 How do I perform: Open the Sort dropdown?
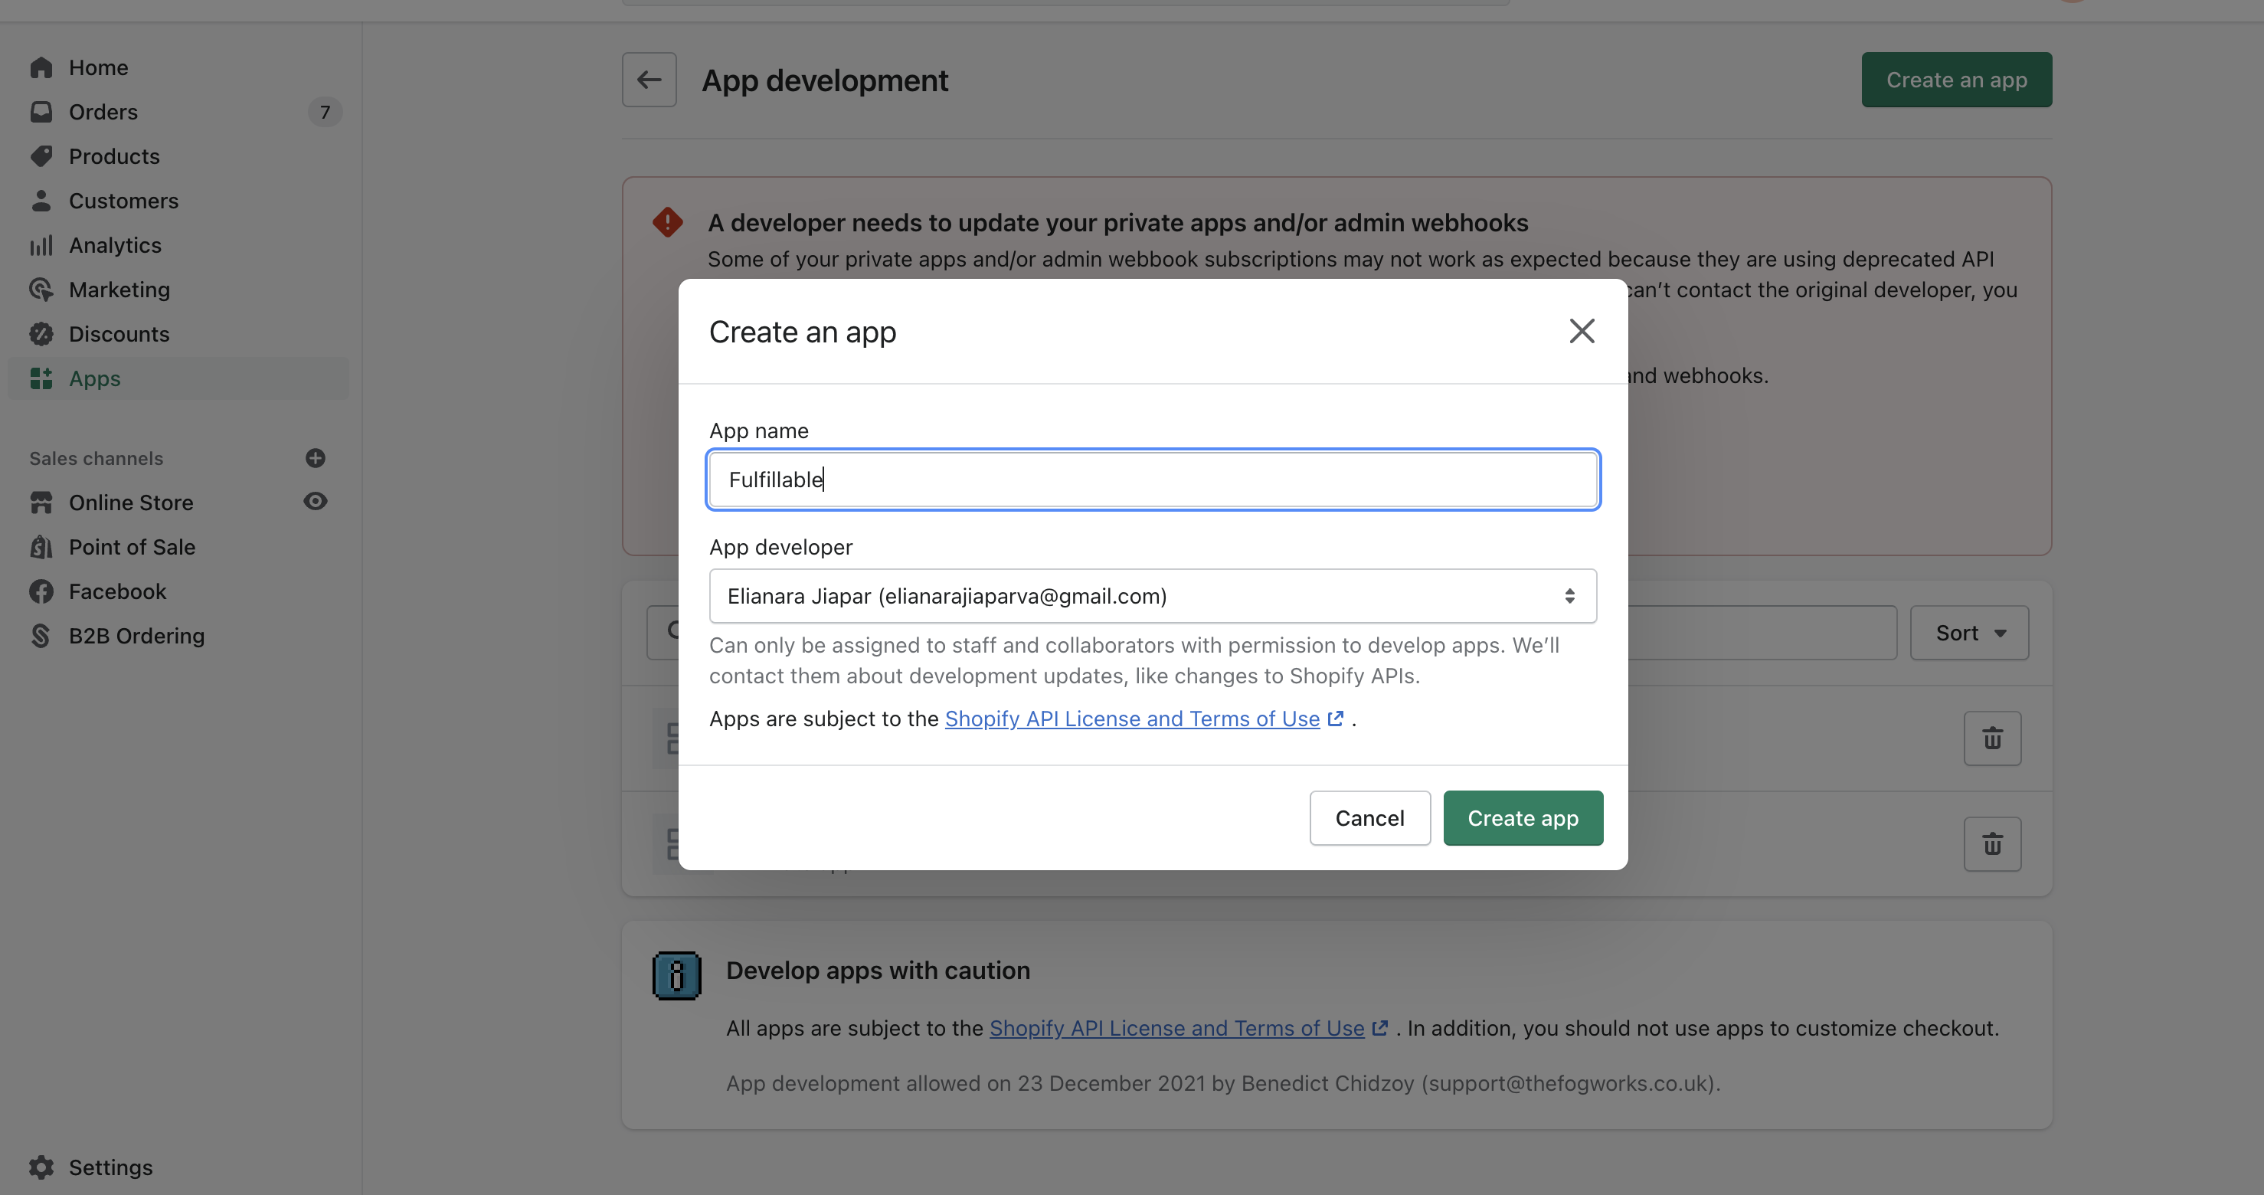(1970, 633)
